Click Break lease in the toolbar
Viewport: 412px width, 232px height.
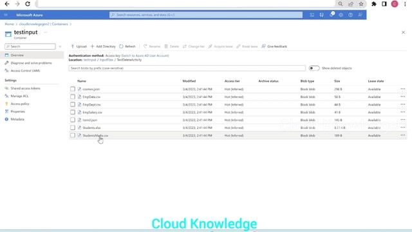pyautogui.click(x=247, y=46)
